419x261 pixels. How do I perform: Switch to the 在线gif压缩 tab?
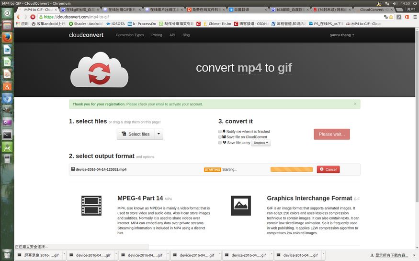[x=79, y=10]
